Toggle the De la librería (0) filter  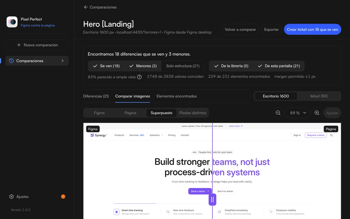pyautogui.click(x=231, y=66)
